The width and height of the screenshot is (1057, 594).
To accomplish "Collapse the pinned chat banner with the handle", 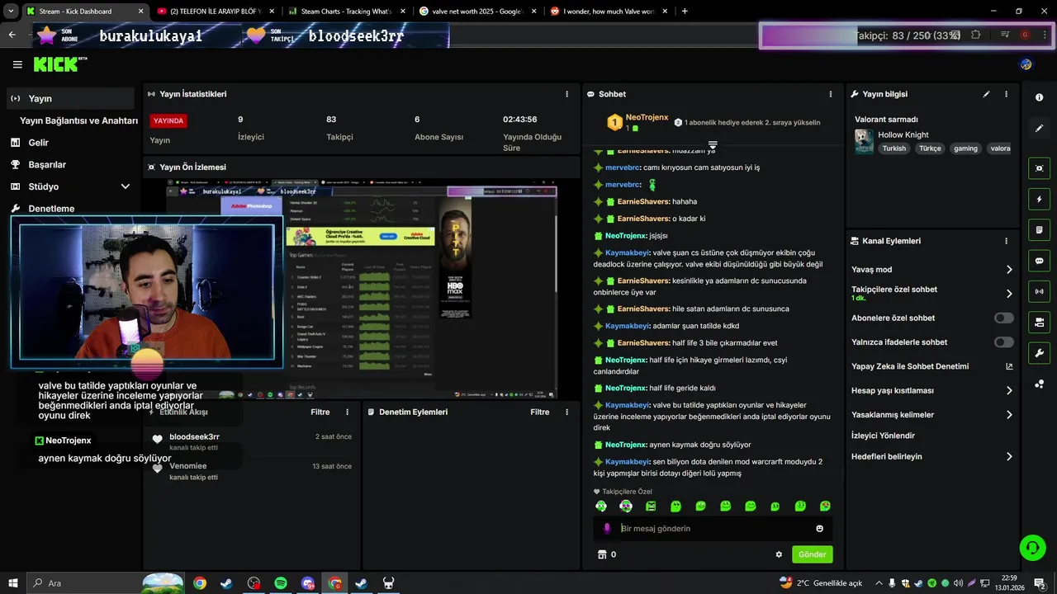I will click(713, 144).
